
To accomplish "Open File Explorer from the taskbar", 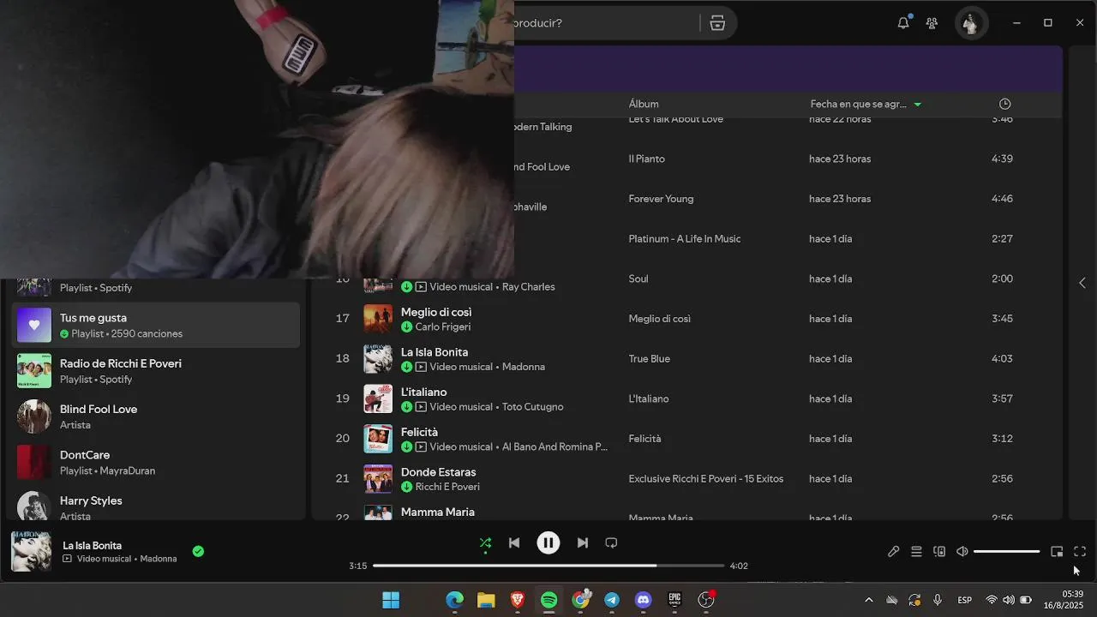I will pyautogui.click(x=486, y=600).
